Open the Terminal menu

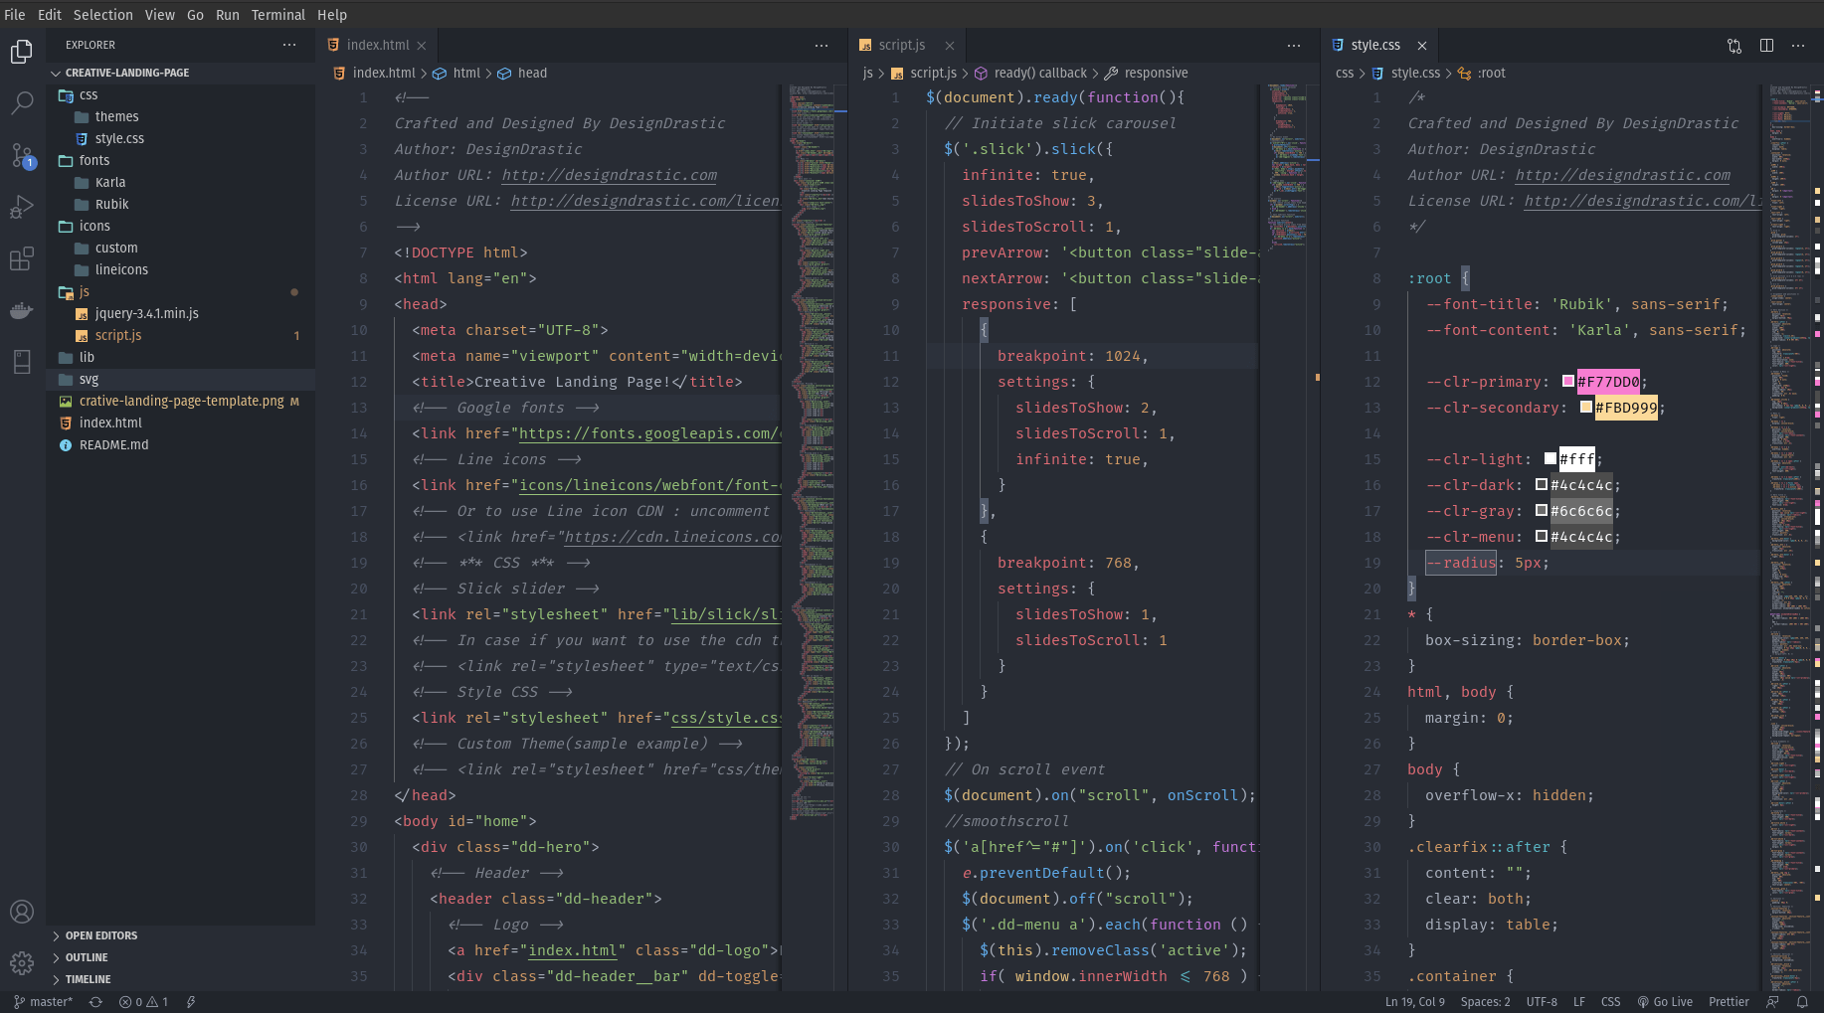pos(277,15)
